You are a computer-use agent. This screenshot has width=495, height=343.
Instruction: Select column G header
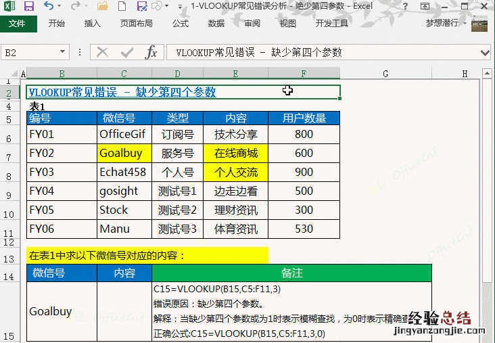pos(384,73)
